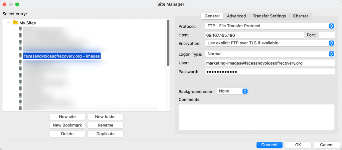Open the Encryption dropdown
Screen dimensions: 342x150
pyautogui.click(x=270, y=43)
